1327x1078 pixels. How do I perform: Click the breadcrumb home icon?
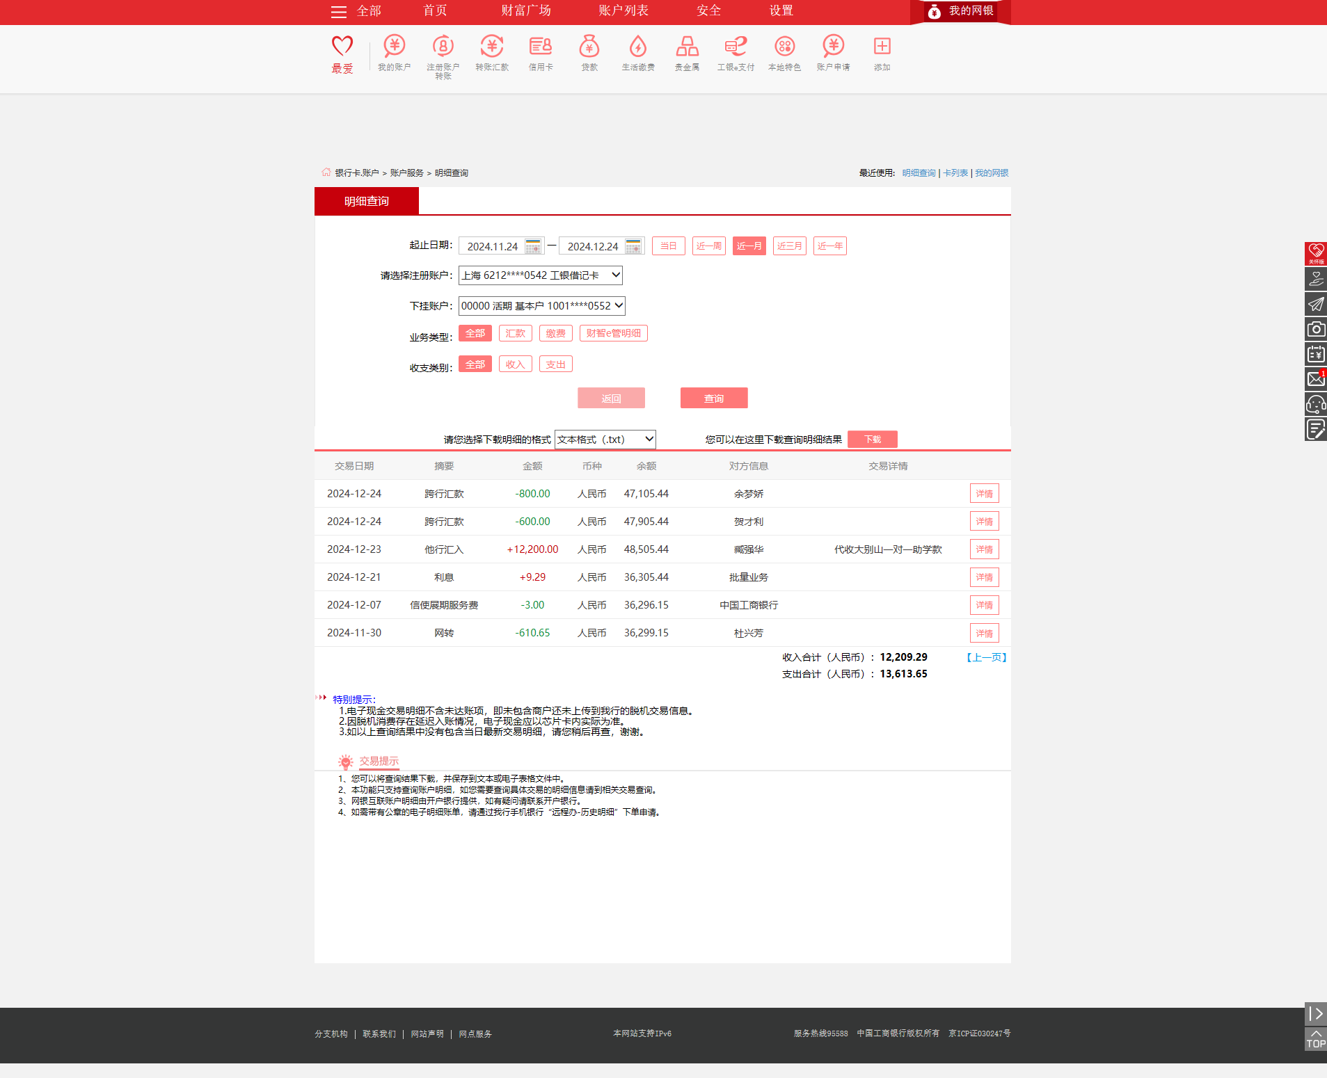click(x=326, y=172)
